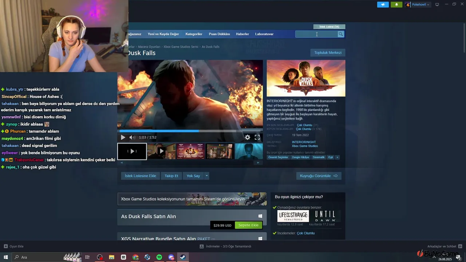Follow Xbox Game Studios Serisi breadcrumb

pos(181,47)
